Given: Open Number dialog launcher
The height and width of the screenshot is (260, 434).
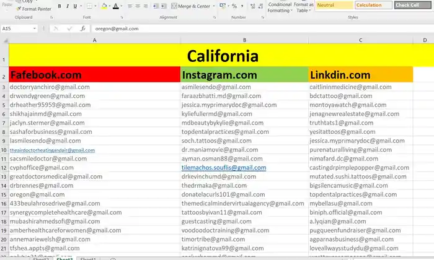Looking at the screenshot, I should (x=263, y=17).
